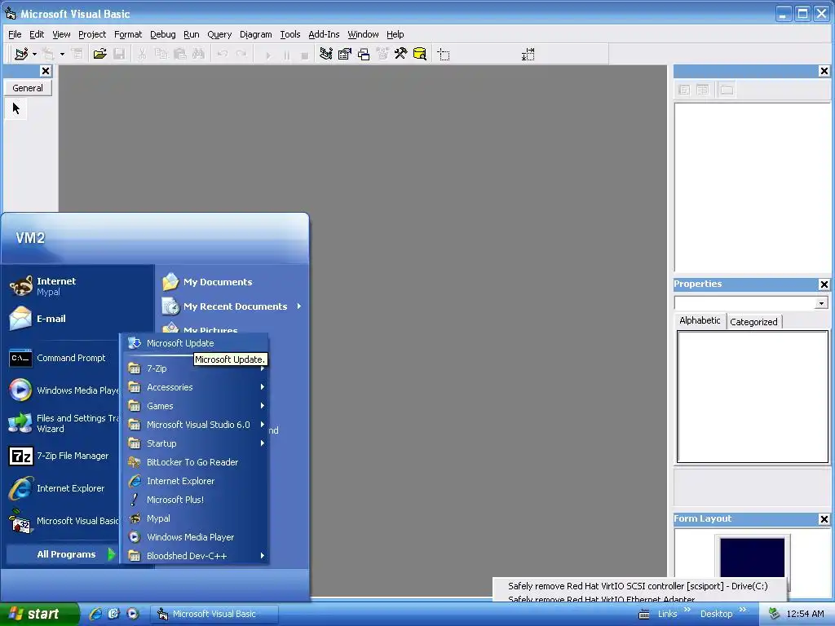Select the Pointer tool in the toolbox

16,108
